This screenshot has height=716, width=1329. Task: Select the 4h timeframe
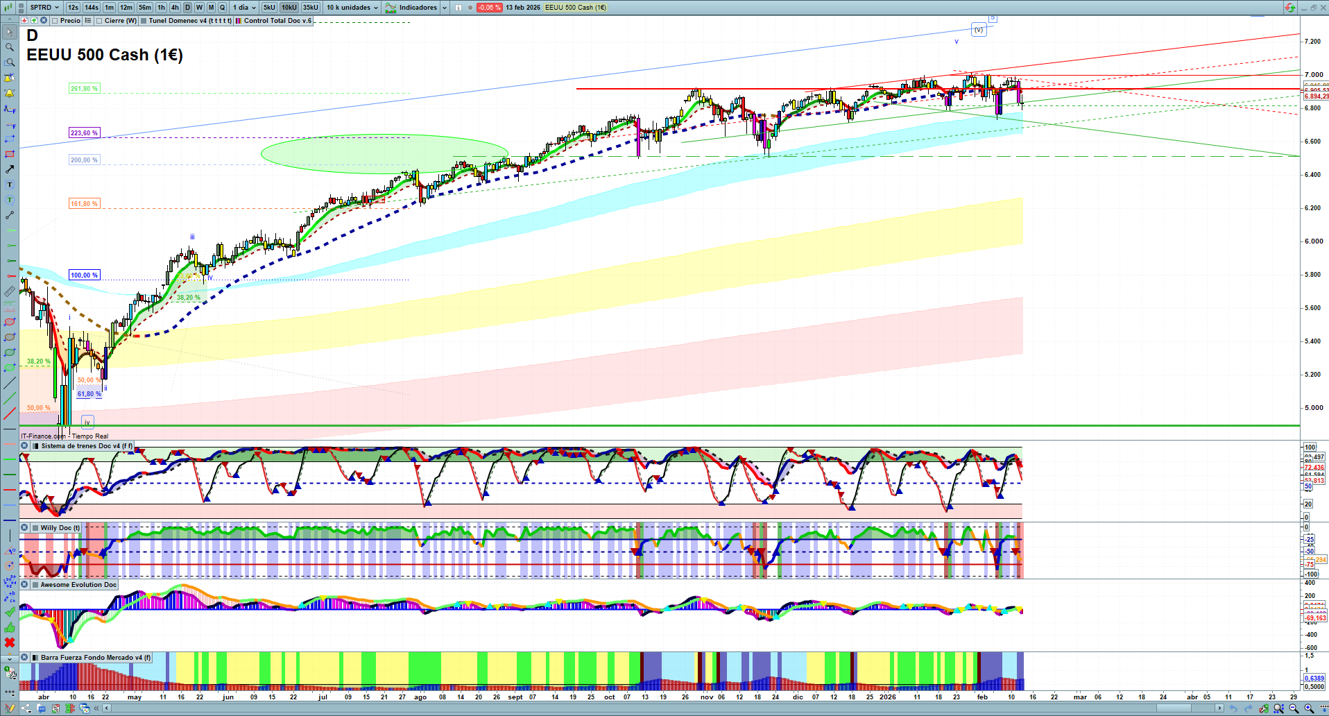[x=175, y=8]
